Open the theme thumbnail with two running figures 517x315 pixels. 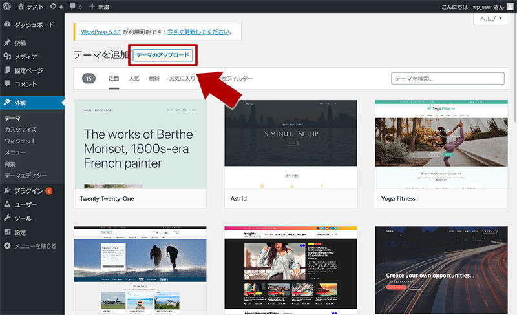pyautogui.click(x=140, y=270)
